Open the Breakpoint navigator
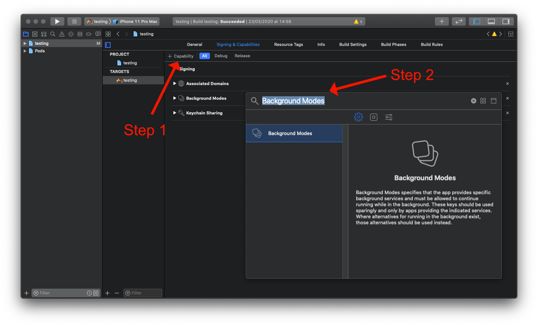This screenshot has width=538, height=326. click(89, 34)
